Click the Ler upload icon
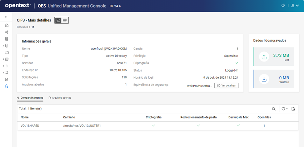This screenshot has height=147, width=304. (x=264, y=57)
